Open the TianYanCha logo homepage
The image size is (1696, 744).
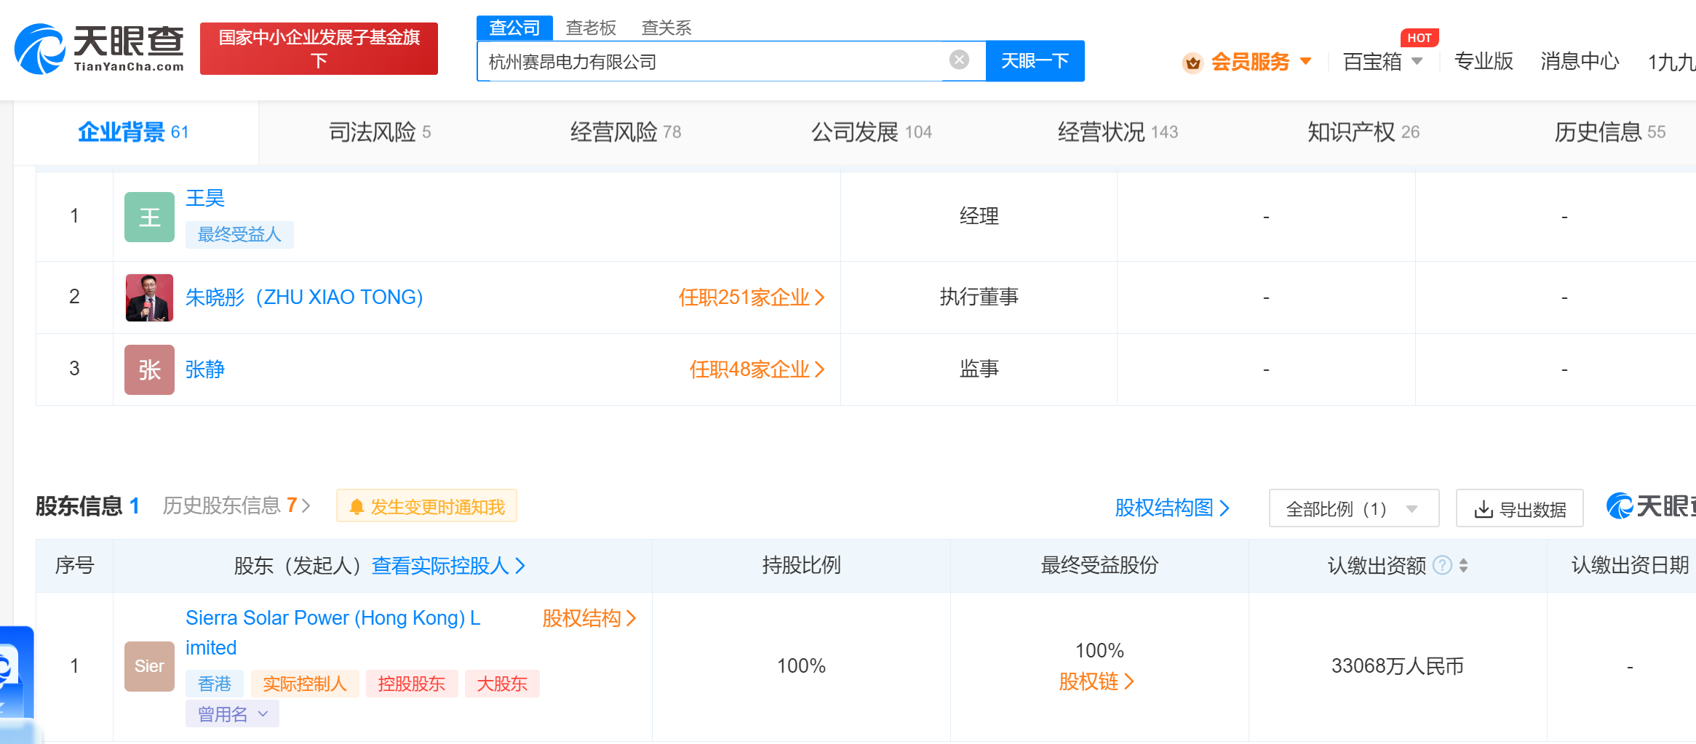100,48
